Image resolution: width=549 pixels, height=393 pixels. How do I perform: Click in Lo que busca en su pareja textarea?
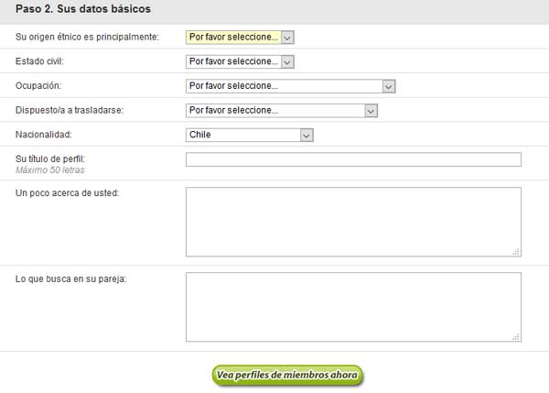pyautogui.click(x=353, y=307)
